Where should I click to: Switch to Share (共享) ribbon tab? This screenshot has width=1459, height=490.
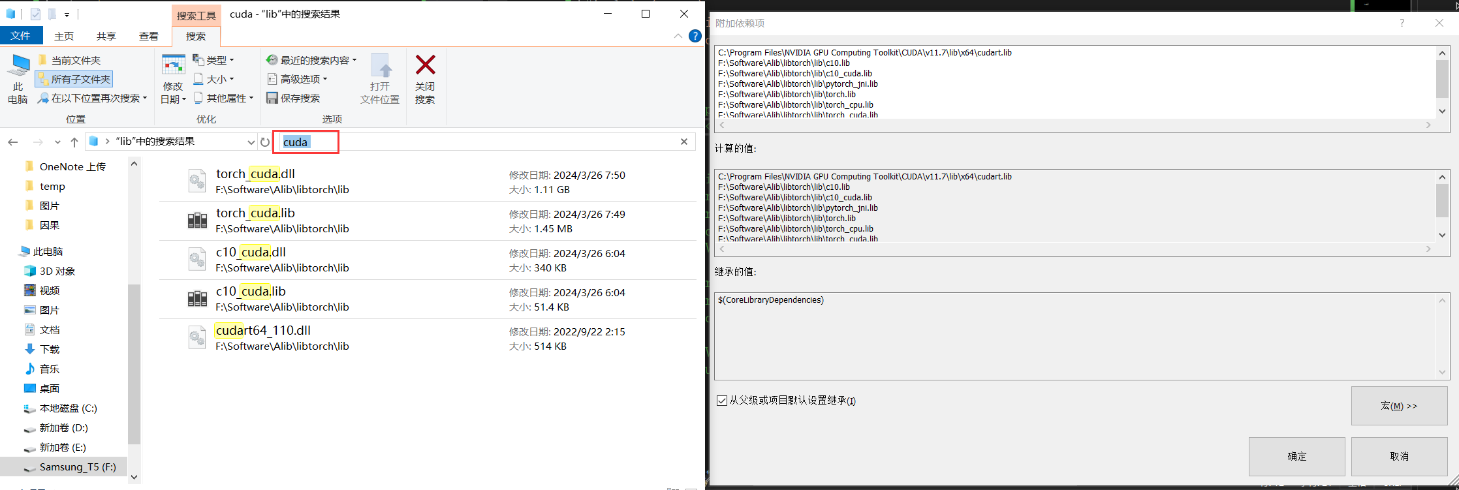[x=106, y=36]
